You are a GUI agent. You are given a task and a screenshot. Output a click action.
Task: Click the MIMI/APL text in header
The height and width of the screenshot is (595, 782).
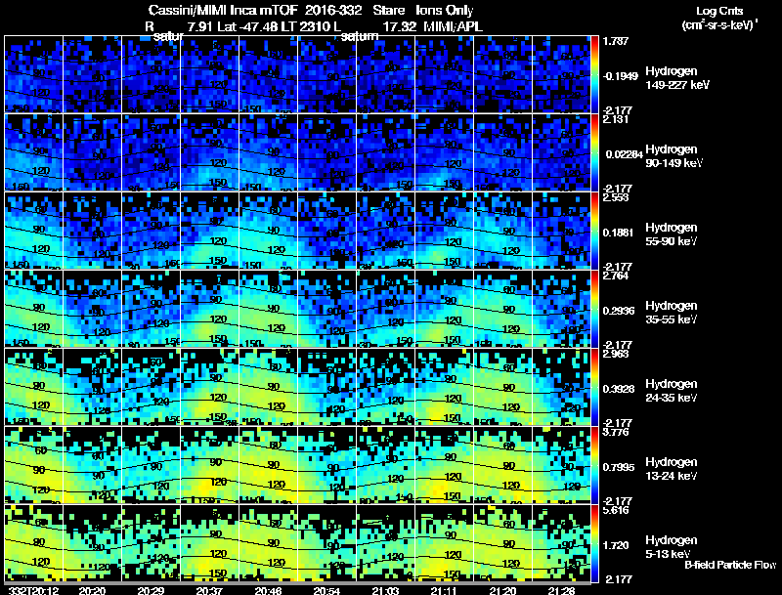(453, 26)
